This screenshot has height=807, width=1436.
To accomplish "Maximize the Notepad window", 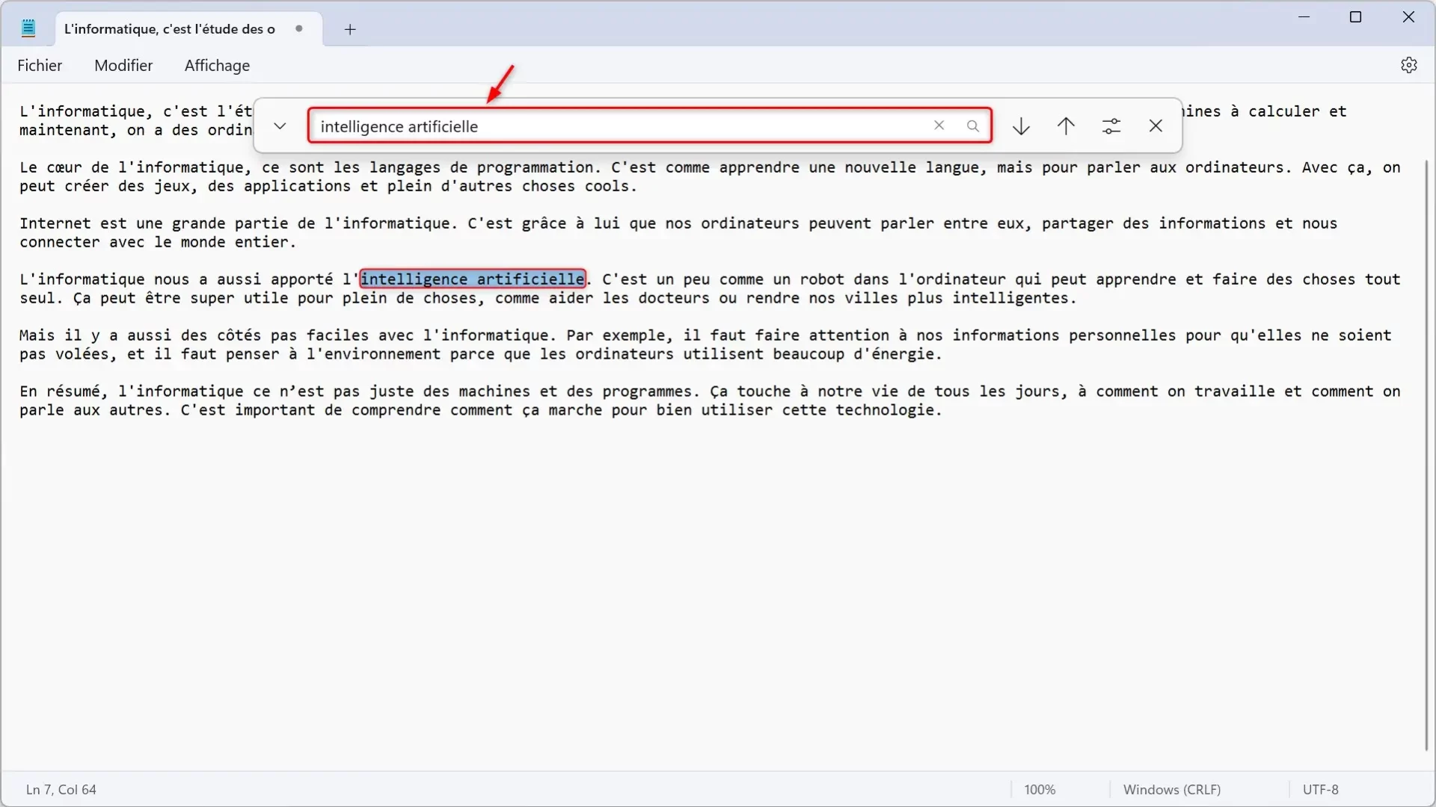I will [x=1355, y=16].
